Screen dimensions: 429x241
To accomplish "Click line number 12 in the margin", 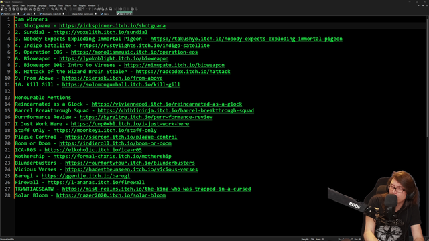I will [x=7, y=91].
